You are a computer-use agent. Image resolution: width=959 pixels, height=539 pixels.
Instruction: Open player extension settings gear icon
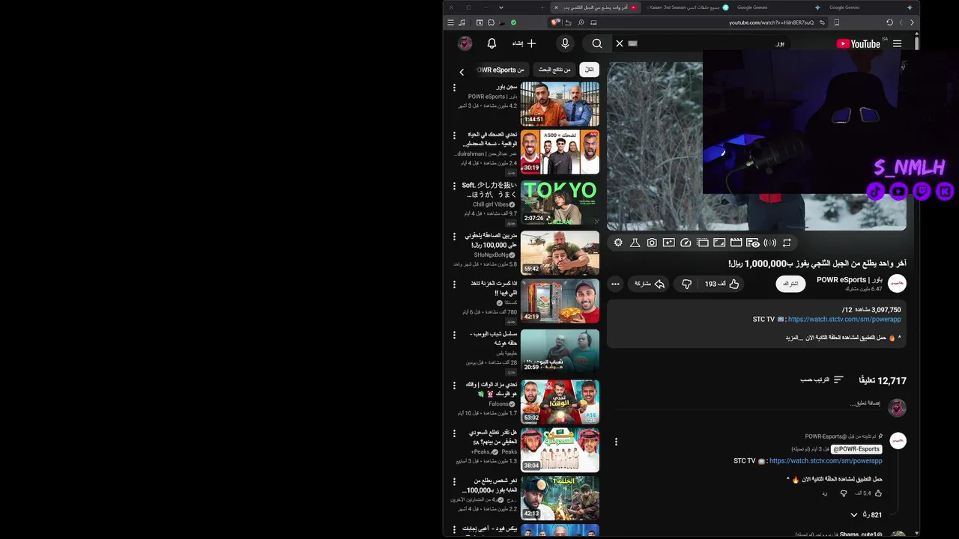tap(618, 243)
